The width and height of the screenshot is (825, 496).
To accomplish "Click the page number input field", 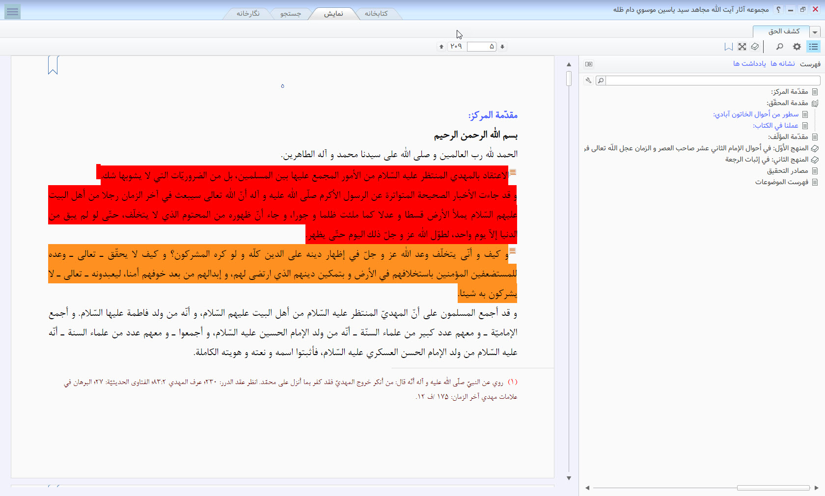I will click(482, 47).
